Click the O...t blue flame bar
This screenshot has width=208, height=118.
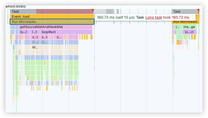[35, 42]
